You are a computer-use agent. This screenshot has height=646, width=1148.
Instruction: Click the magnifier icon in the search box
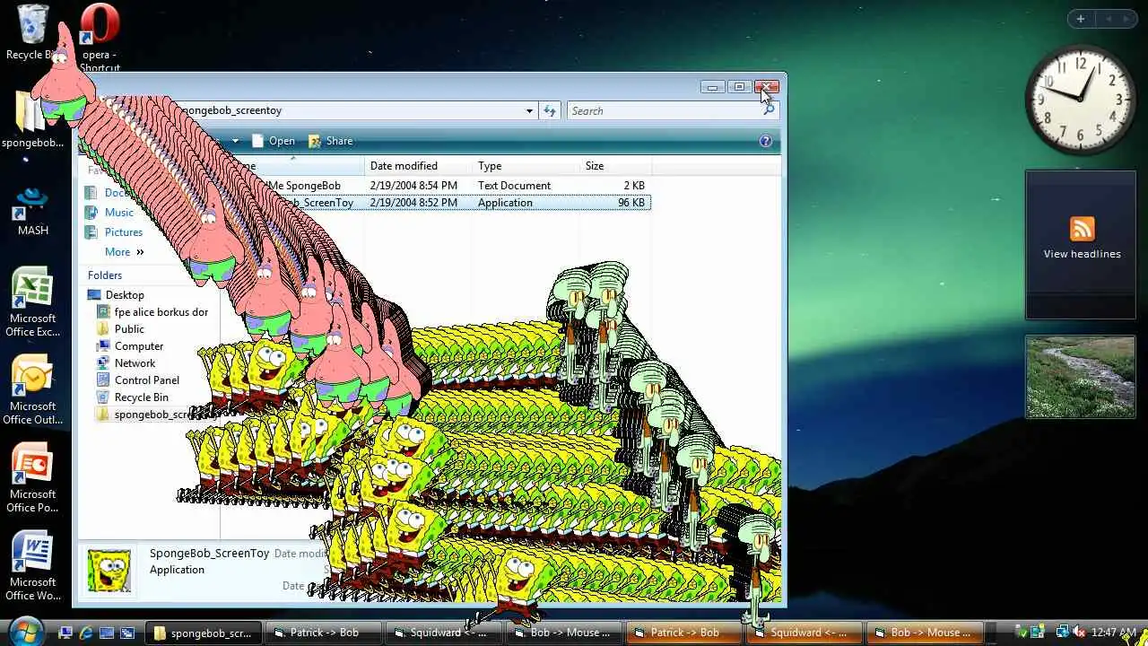pyautogui.click(x=769, y=110)
